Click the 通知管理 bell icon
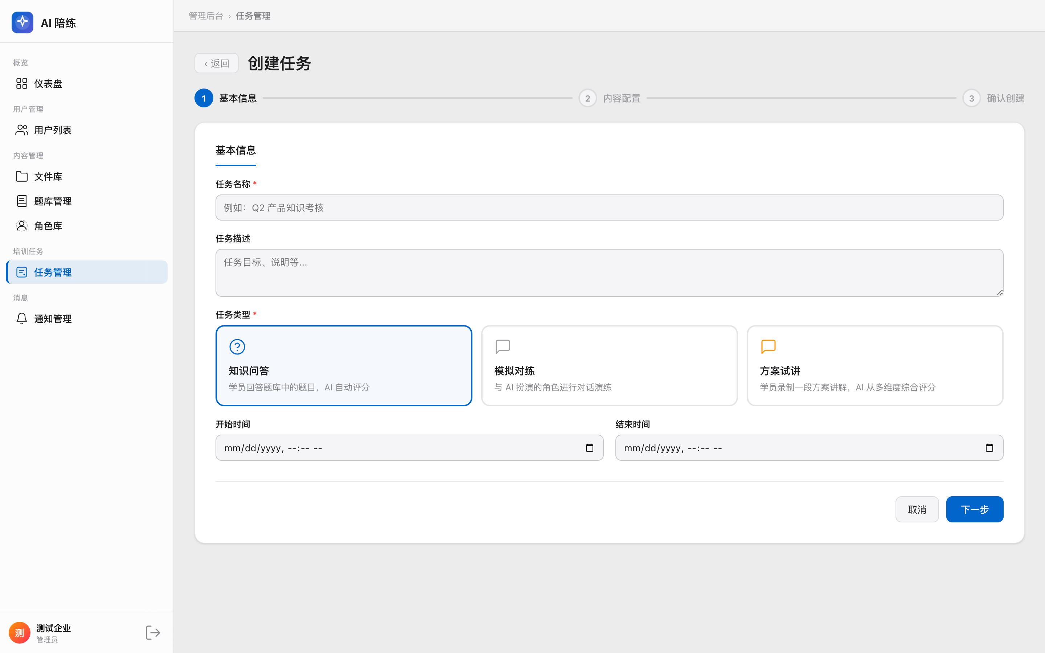1045x653 pixels. point(22,318)
